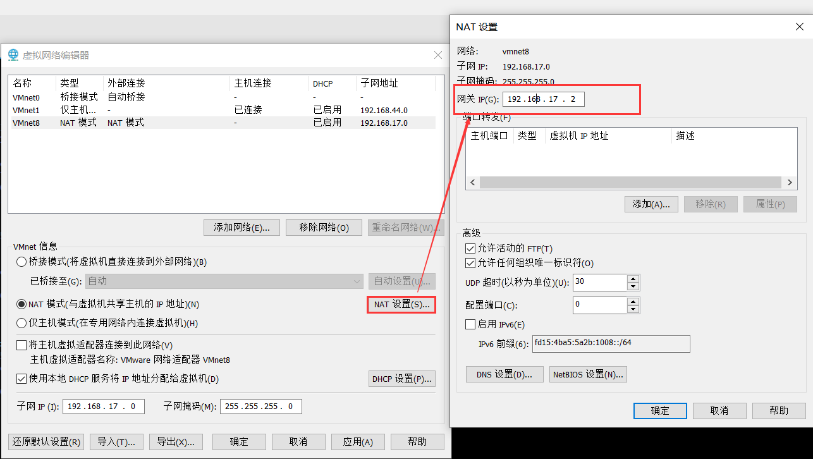Click the UDP timeout value field
The image size is (813, 459).
coord(600,283)
